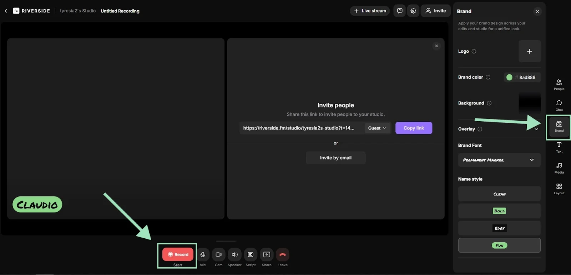Viewport: 571px width, 275px height.
Task: Open studio settings gear
Action: [x=413, y=11]
